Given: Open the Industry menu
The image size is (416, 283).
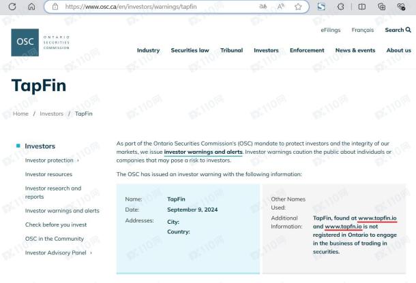Looking at the screenshot, I should (148, 50).
